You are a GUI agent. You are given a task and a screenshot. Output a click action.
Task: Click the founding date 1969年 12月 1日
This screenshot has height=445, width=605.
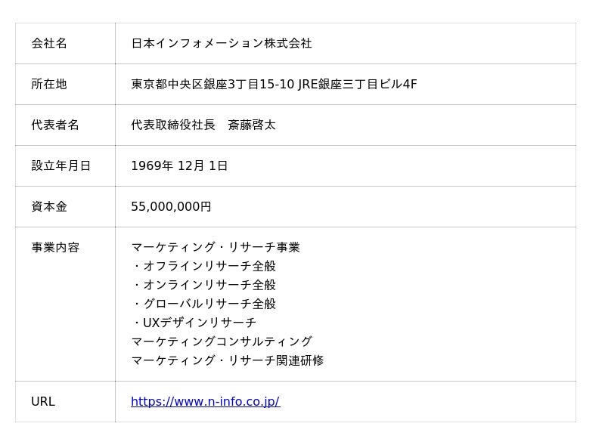[179, 166]
